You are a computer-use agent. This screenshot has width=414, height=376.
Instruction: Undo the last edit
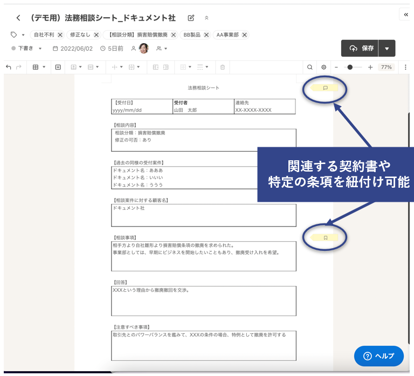click(8, 67)
